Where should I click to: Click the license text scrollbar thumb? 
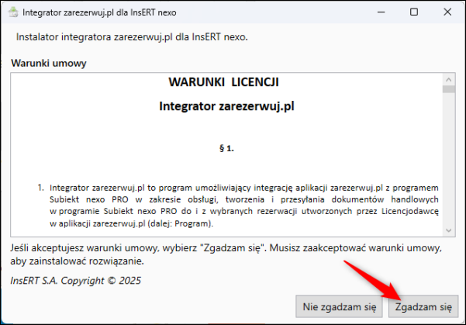coord(448,89)
